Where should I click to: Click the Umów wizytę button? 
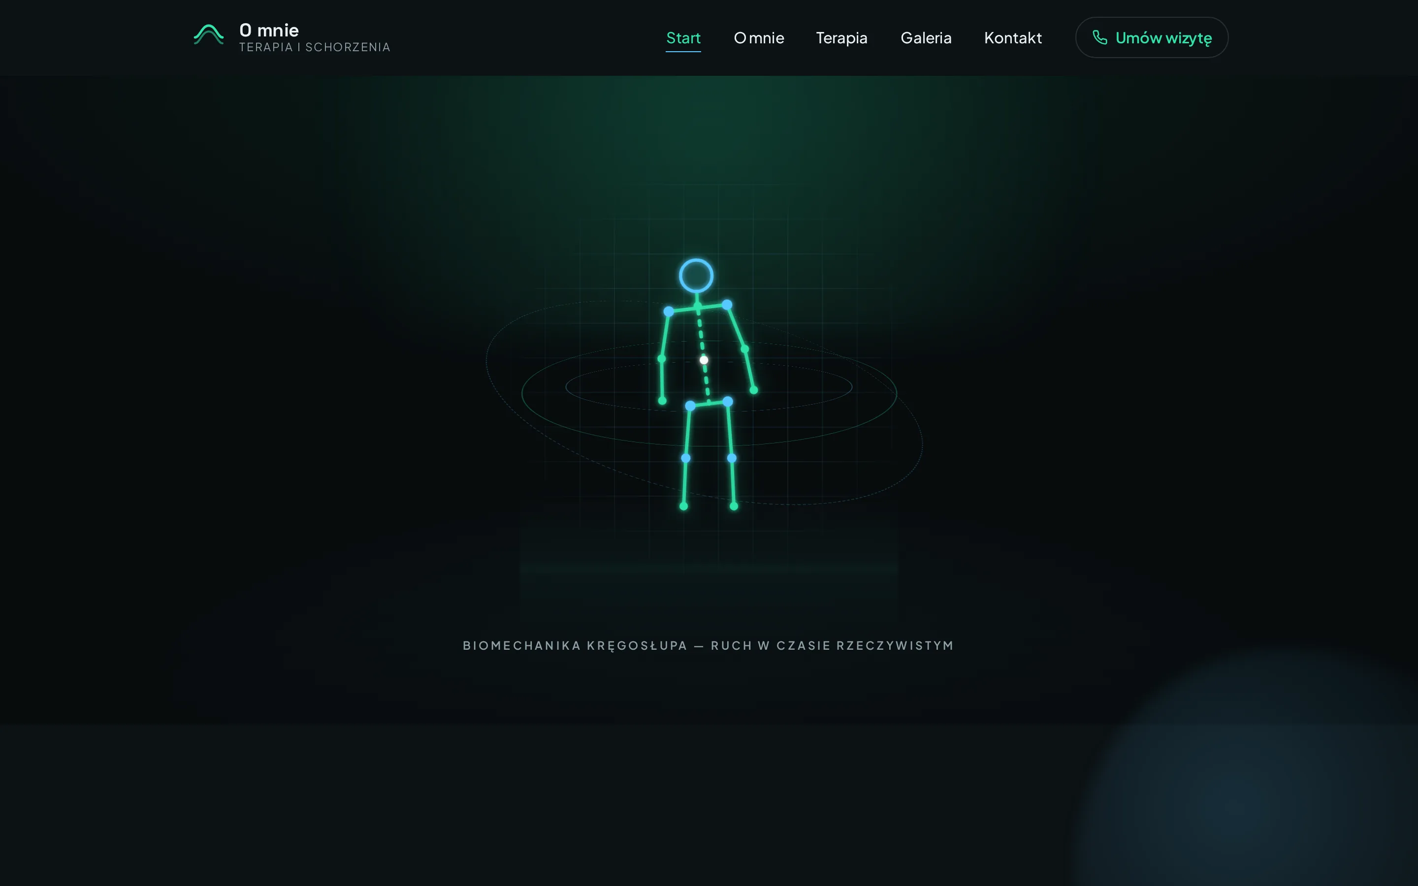click(1152, 37)
